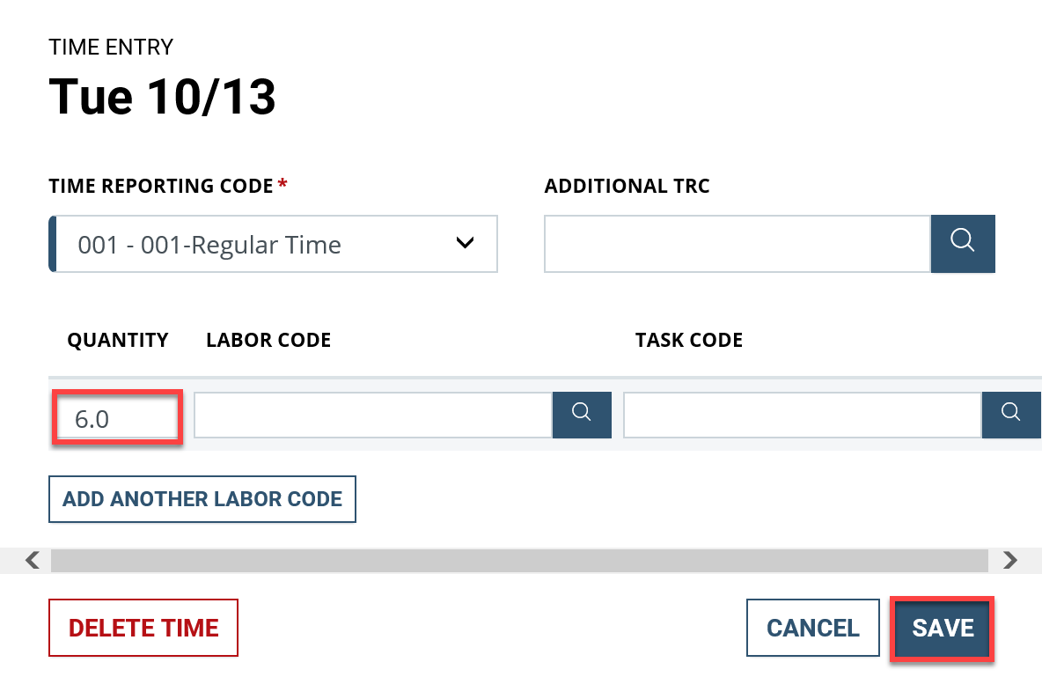
Task: Open the Labor Code lookup via magnifier icon
Action: pyautogui.click(x=582, y=415)
